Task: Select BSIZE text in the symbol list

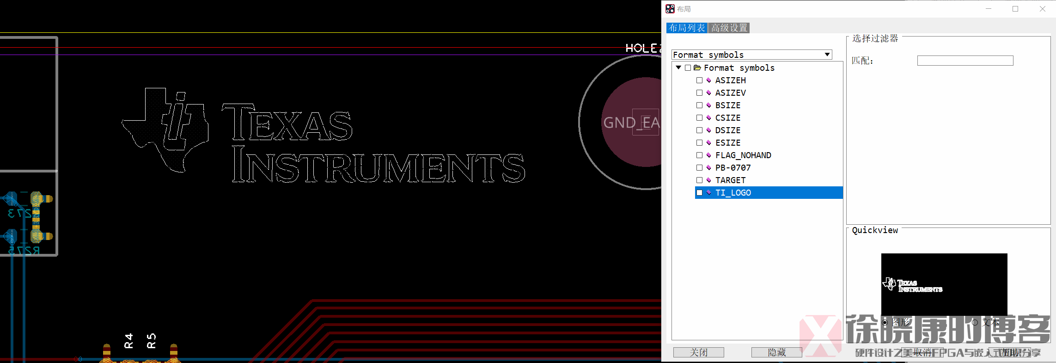Action: [x=728, y=105]
